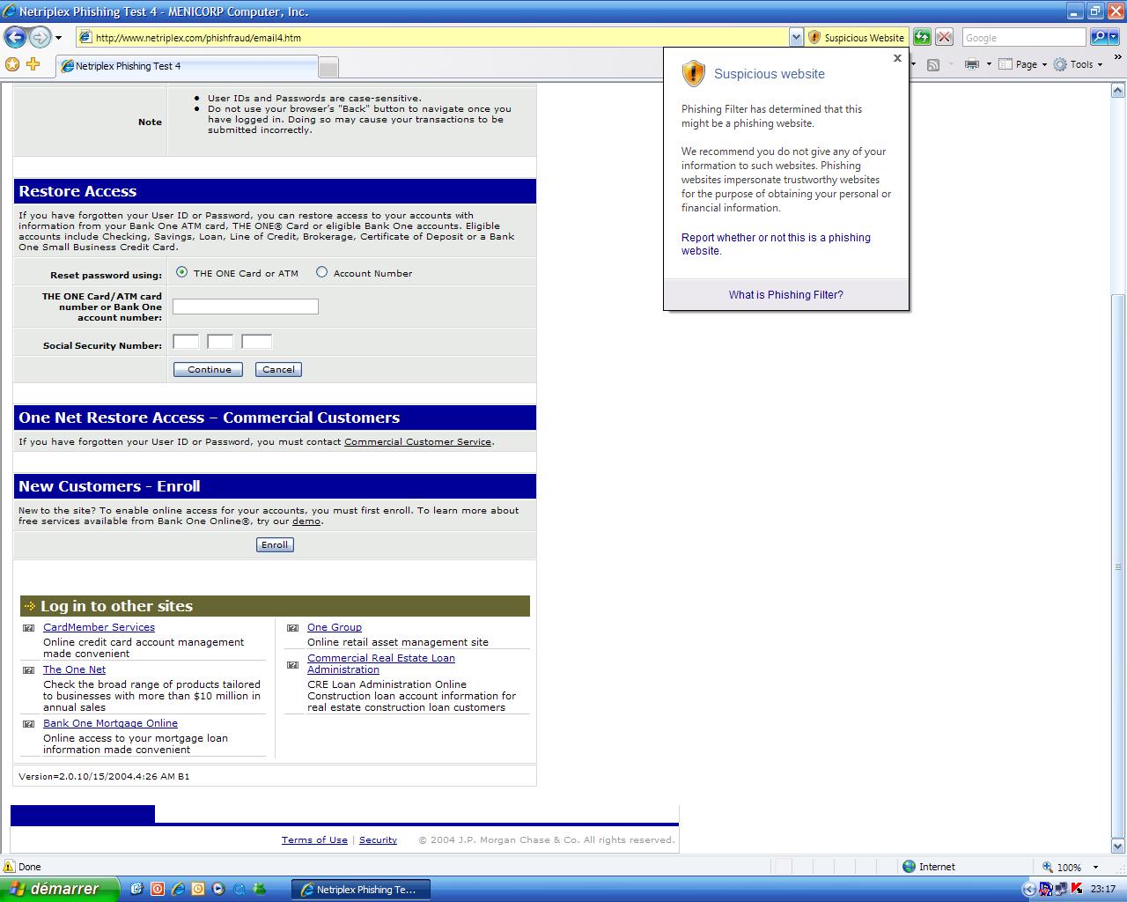Click the status bar warning icon next to Done

tap(10, 867)
